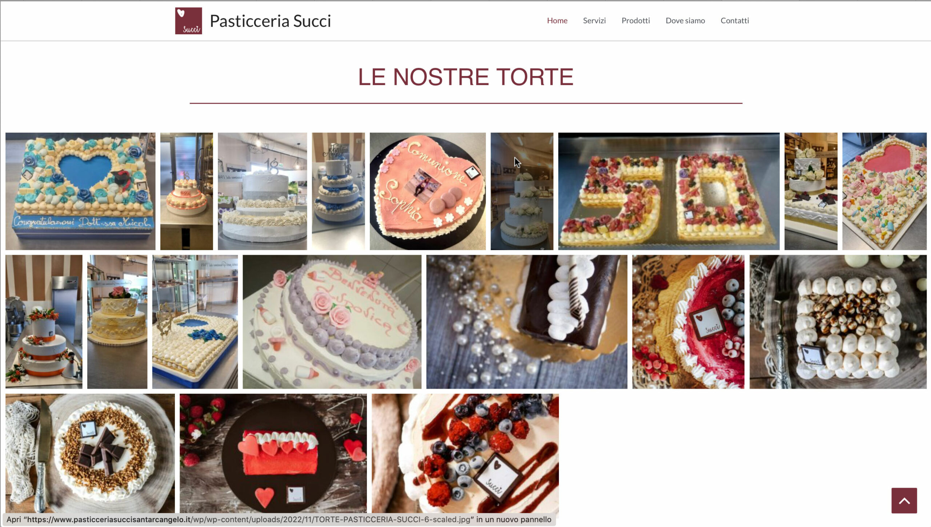Open the mixed berries cream cake photo

pyautogui.click(x=465, y=453)
